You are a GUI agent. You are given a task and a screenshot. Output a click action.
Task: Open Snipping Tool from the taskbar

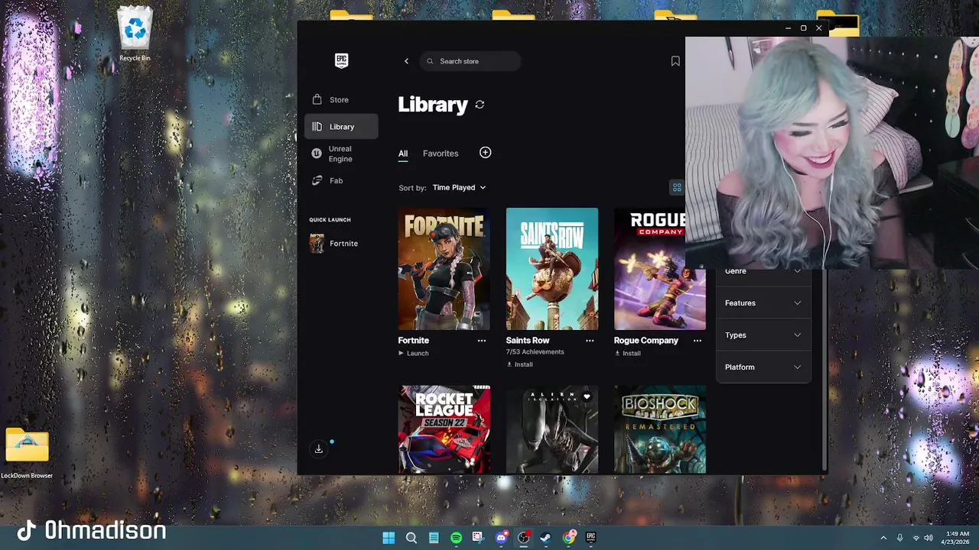point(478,538)
